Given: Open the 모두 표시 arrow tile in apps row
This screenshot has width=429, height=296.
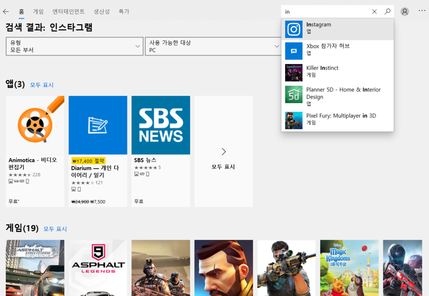Looking at the screenshot, I should (223, 151).
